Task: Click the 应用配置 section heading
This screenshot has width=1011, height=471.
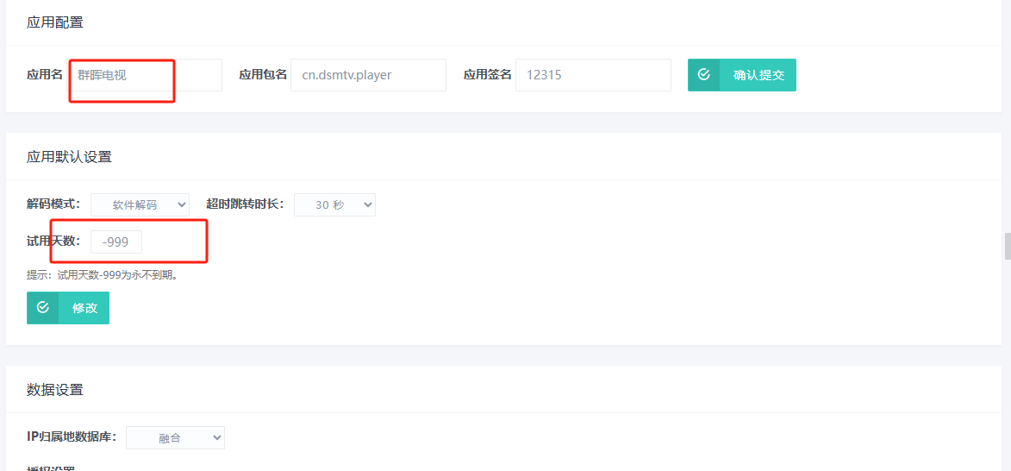Action: pos(55,22)
